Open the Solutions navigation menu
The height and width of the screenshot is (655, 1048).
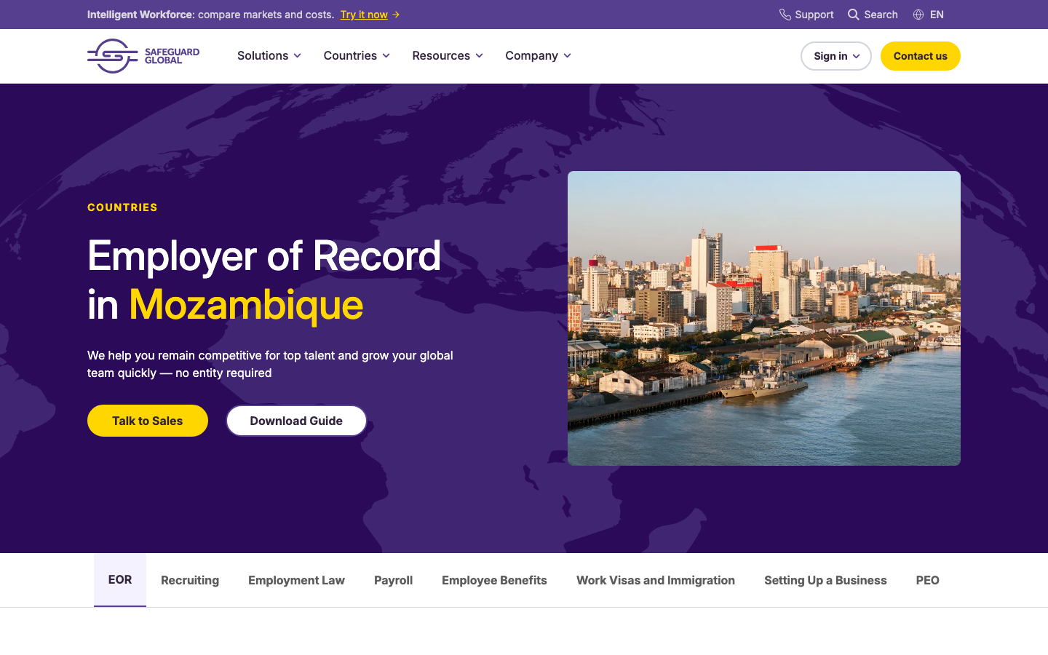coord(269,56)
